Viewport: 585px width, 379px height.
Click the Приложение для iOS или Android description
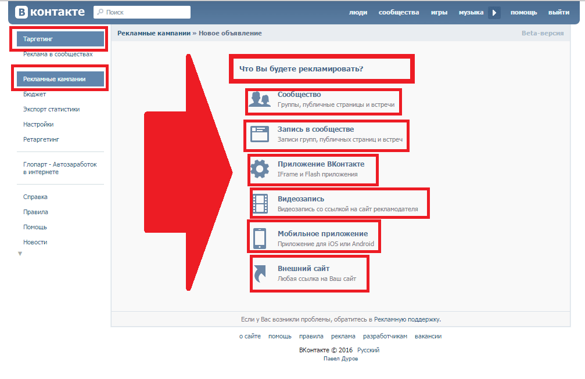(x=326, y=244)
